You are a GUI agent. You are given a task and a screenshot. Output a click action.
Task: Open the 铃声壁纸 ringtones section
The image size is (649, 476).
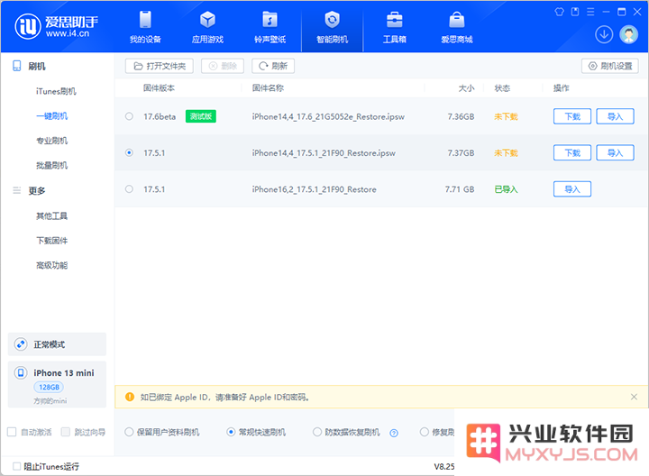click(x=270, y=27)
